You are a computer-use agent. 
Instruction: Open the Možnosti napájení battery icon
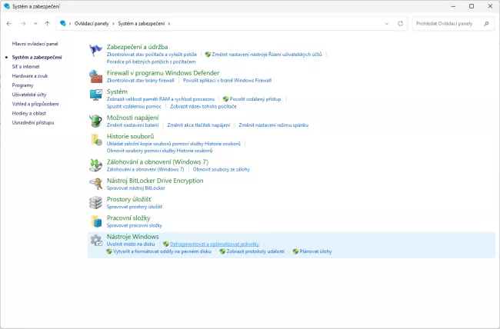point(95,121)
